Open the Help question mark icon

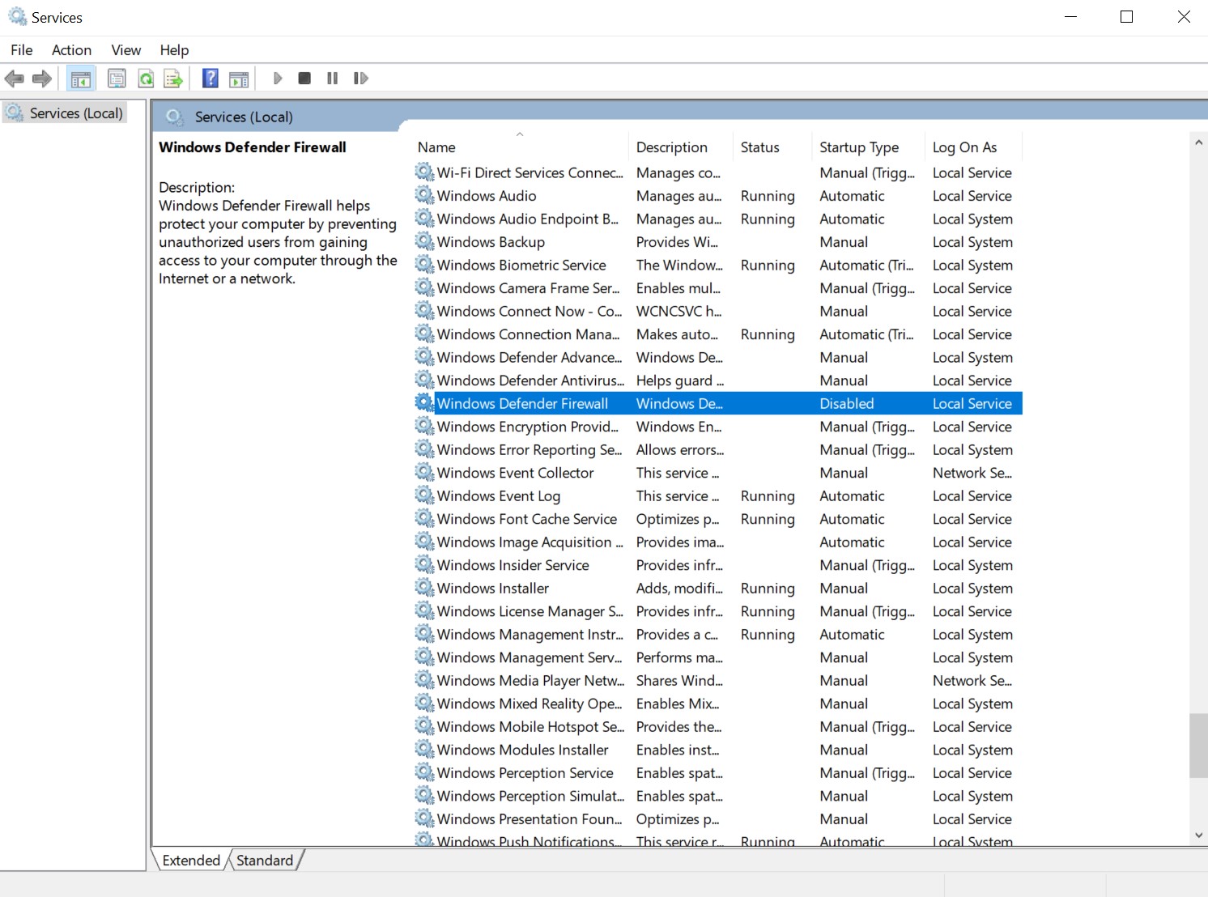point(211,79)
